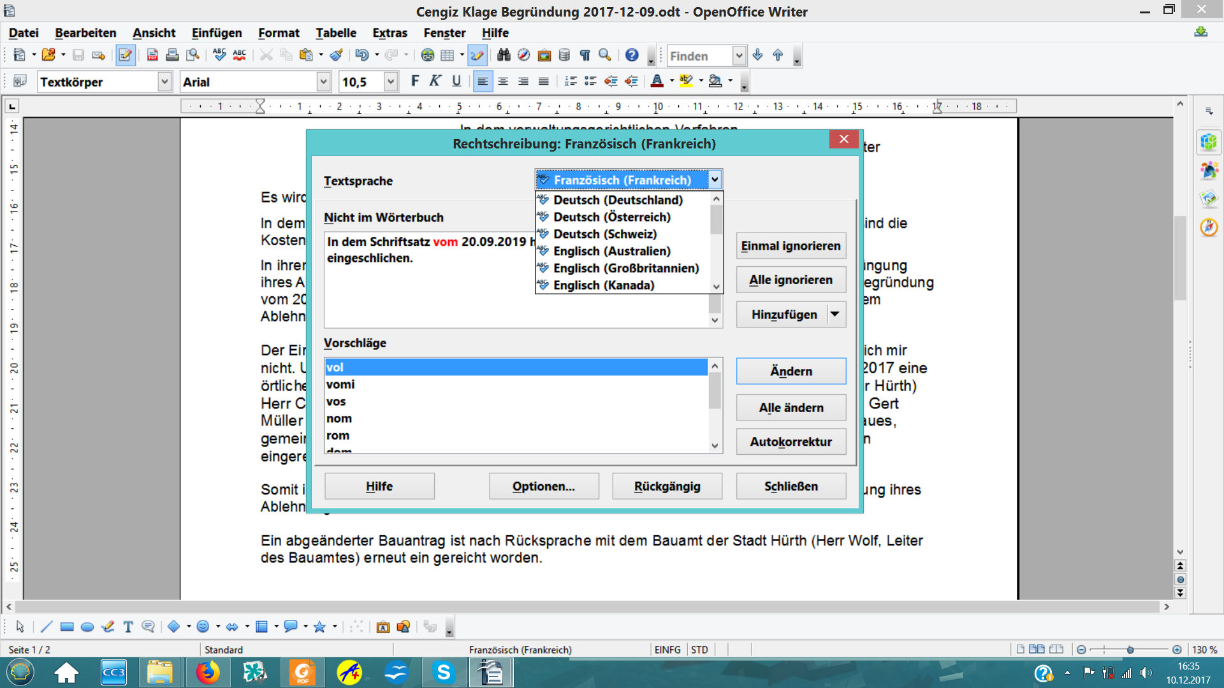The height and width of the screenshot is (688, 1224).
Task: Open the Bearbeiten menu
Action: (x=85, y=32)
